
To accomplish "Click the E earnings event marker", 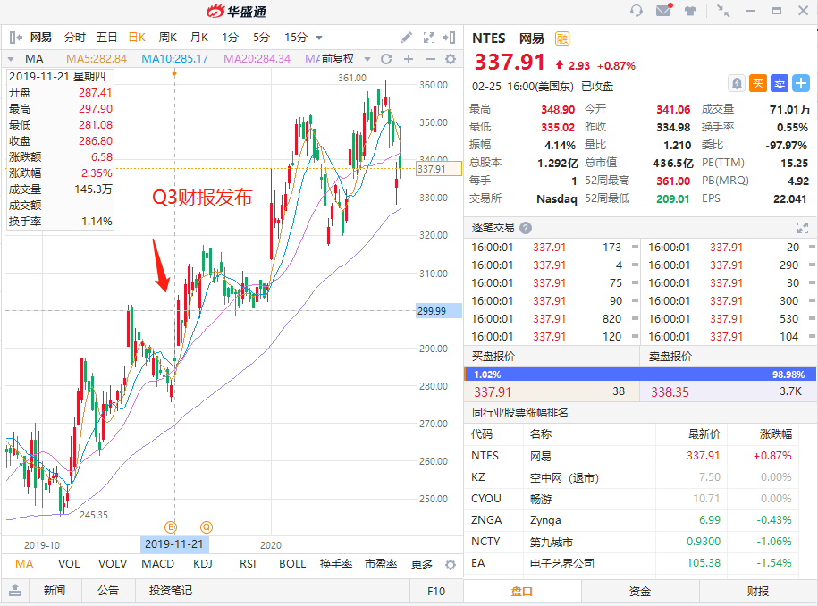I will (x=171, y=526).
